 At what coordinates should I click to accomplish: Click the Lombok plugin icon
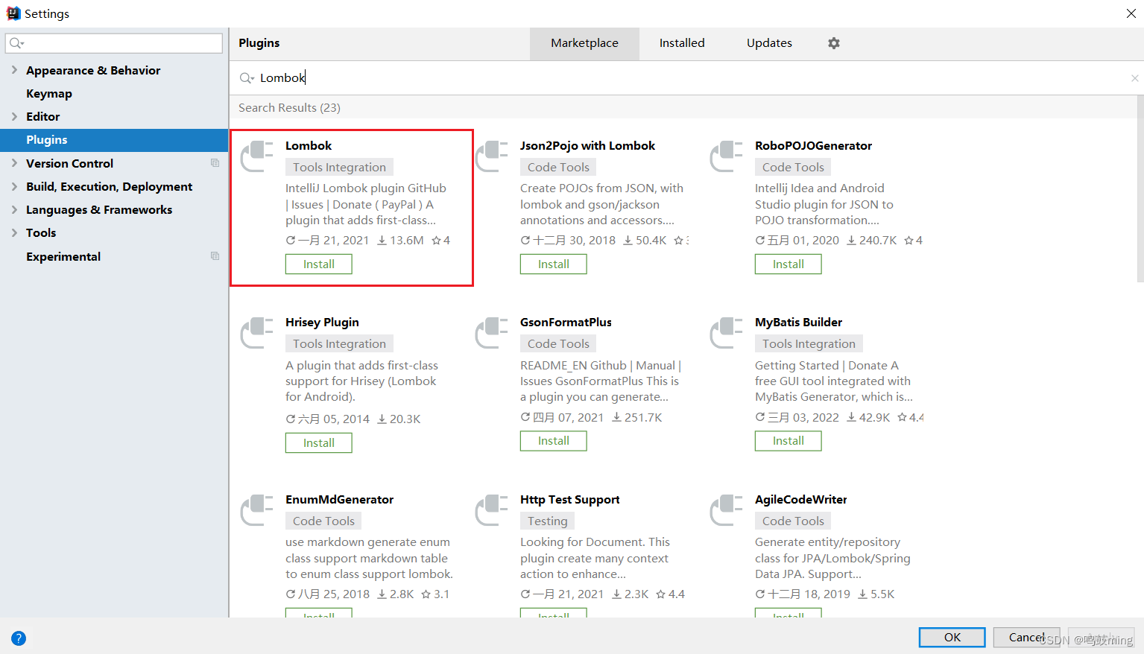point(257,156)
